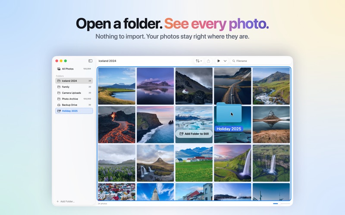Toggle the sidebar panel icon
Image resolution: width=345 pixels, height=215 pixels.
click(90, 61)
